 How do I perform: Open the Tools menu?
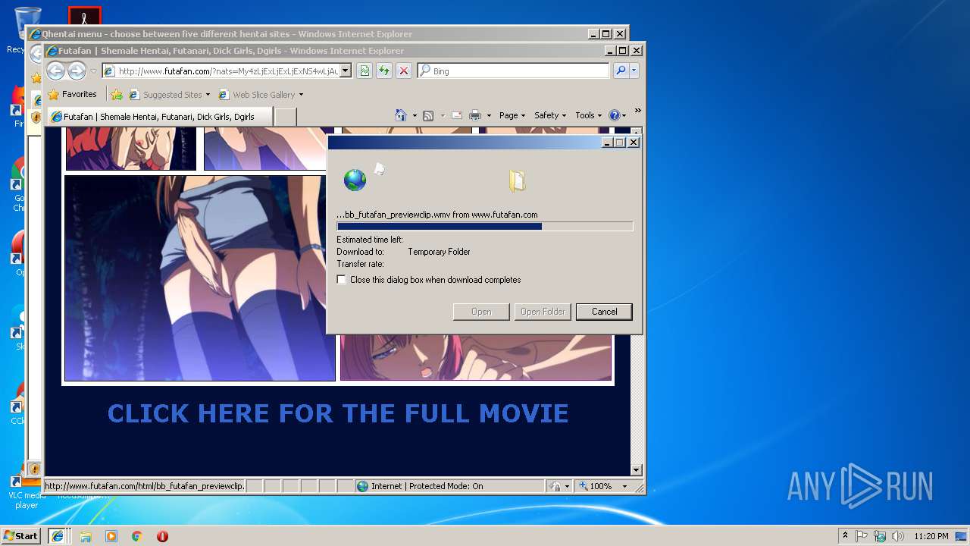point(588,115)
